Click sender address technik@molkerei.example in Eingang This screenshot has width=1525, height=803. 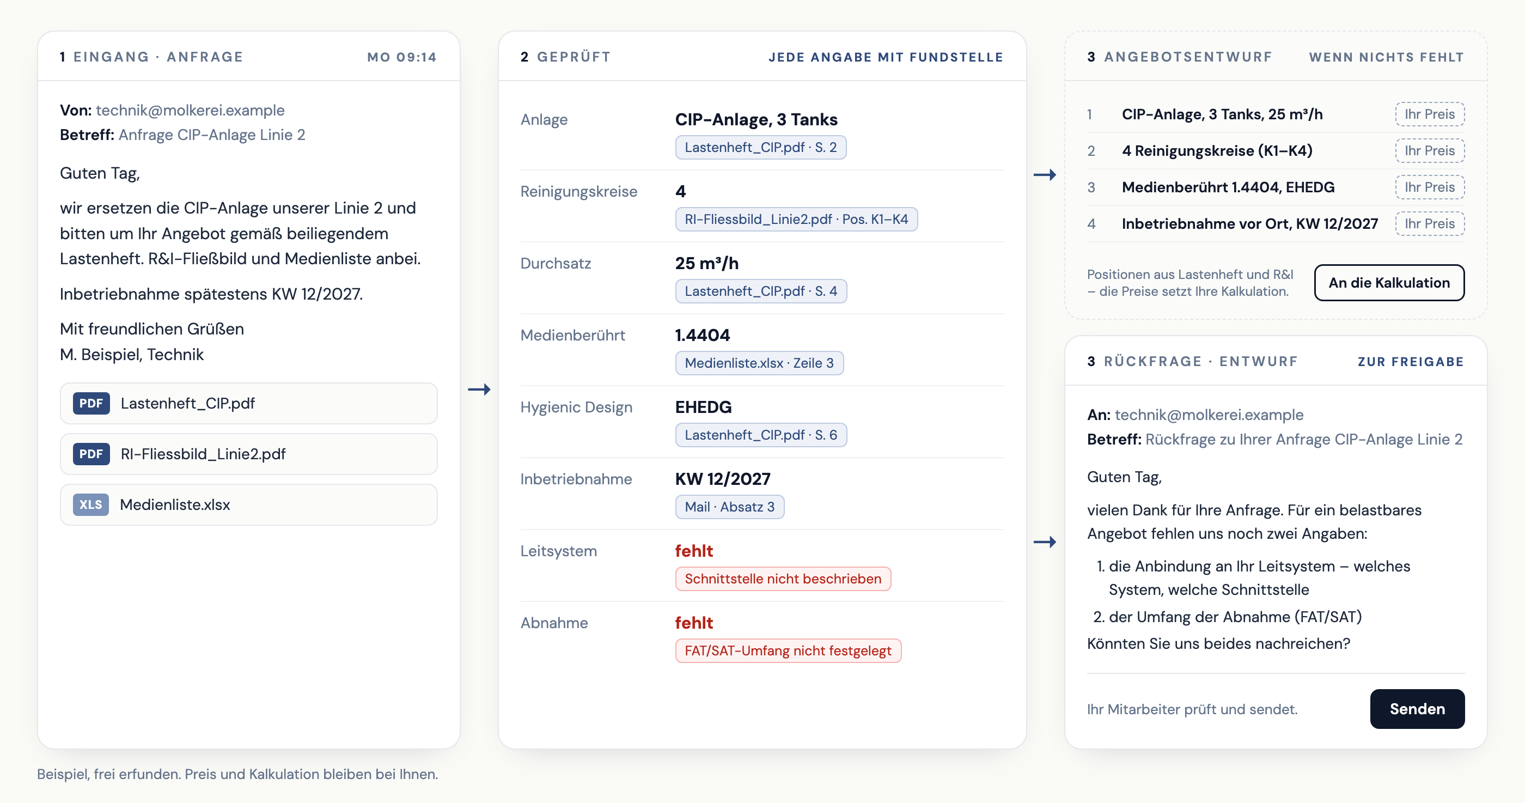click(190, 110)
